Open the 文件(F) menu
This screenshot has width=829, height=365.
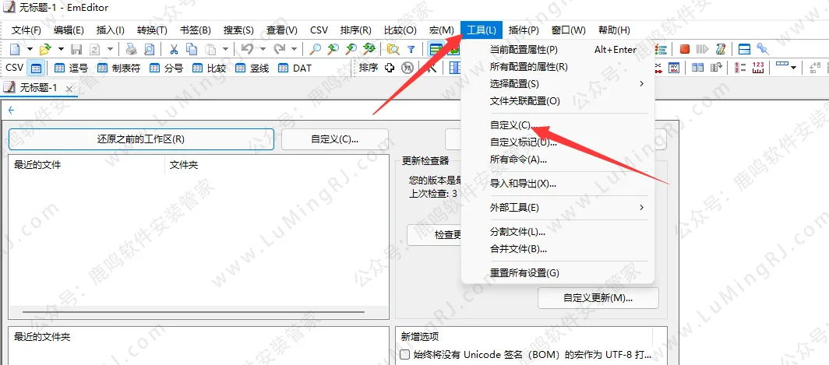pos(26,30)
